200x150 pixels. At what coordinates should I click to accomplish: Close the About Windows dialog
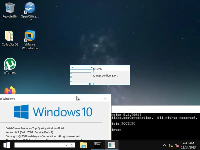pyautogui.click(x=105, y=98)
